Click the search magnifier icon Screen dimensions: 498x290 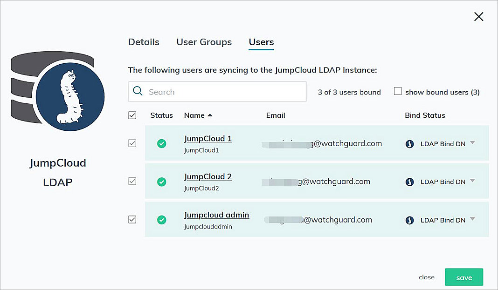pos(138,91)
